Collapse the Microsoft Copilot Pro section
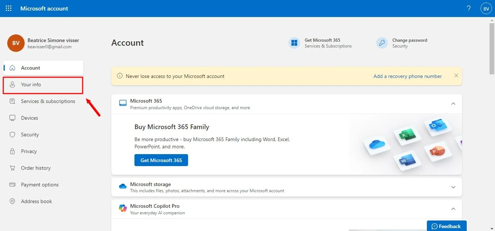 (x=453, y=209)
